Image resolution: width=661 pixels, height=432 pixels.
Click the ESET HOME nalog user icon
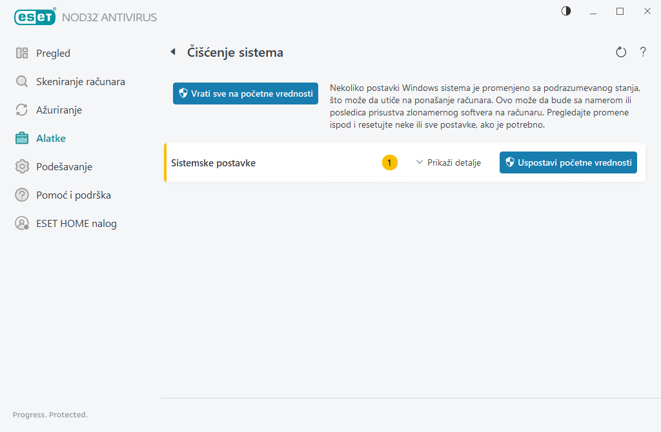[22, 224]
